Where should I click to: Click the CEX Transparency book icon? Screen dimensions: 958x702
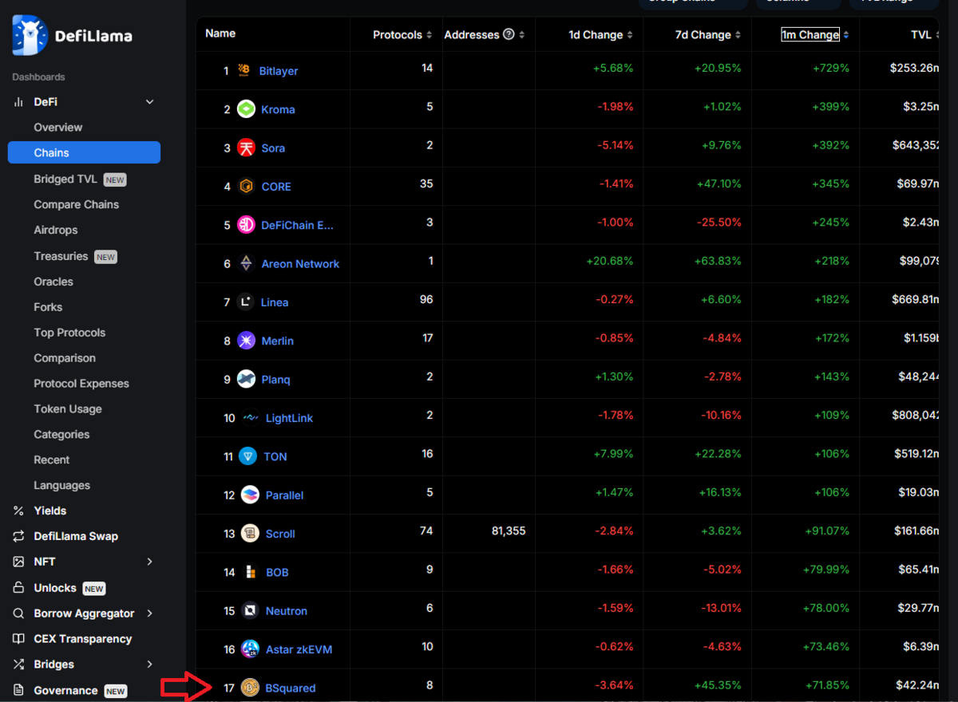point(18,639)
